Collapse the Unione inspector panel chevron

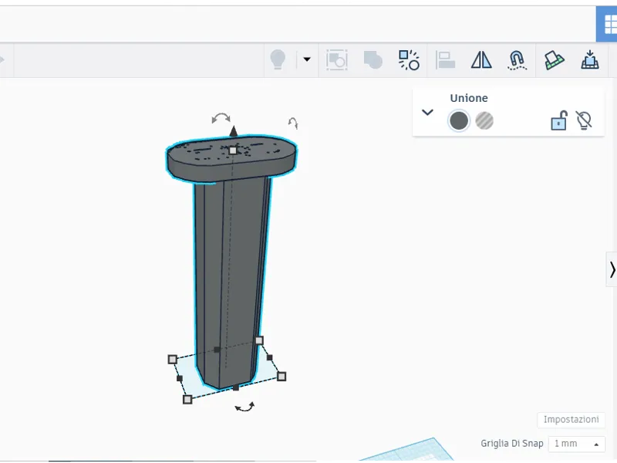tap(428, 113)
